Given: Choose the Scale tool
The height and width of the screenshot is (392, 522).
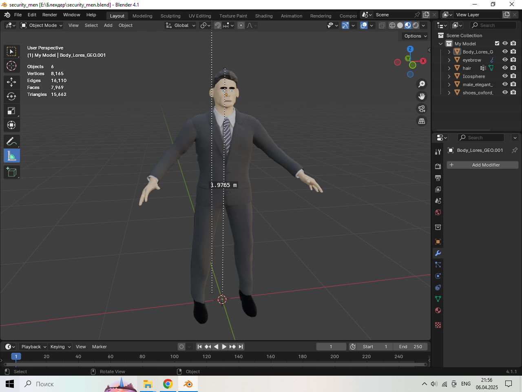Looking at the screenshot, I should (x=11, y=111).
